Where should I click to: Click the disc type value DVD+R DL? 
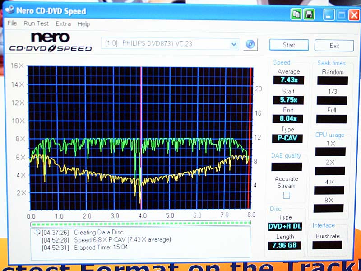click(x=285, y=226)
